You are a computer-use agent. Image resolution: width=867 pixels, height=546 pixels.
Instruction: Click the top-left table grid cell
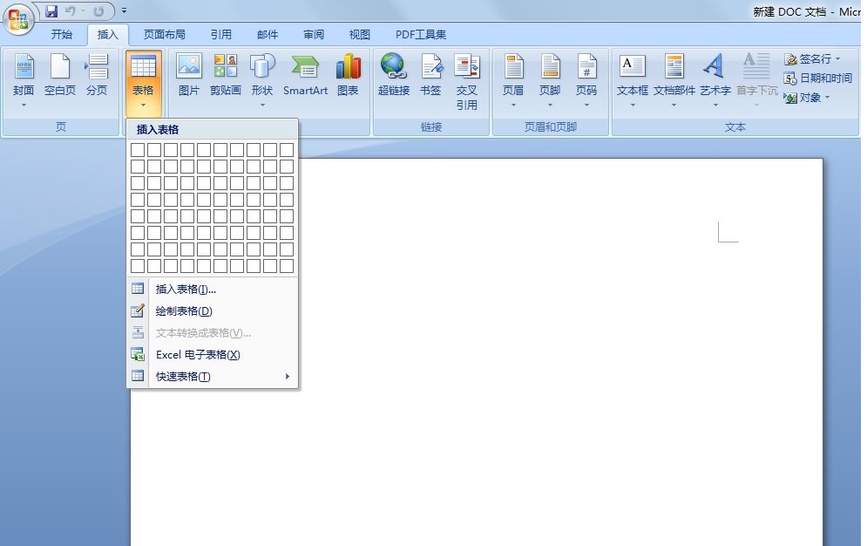(x=138, y=150)
